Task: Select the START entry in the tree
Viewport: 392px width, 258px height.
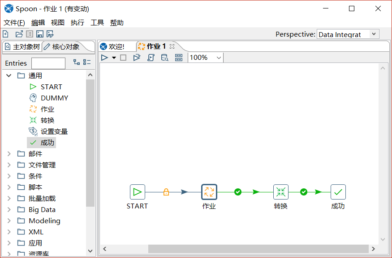Action: tap(46, 87)
